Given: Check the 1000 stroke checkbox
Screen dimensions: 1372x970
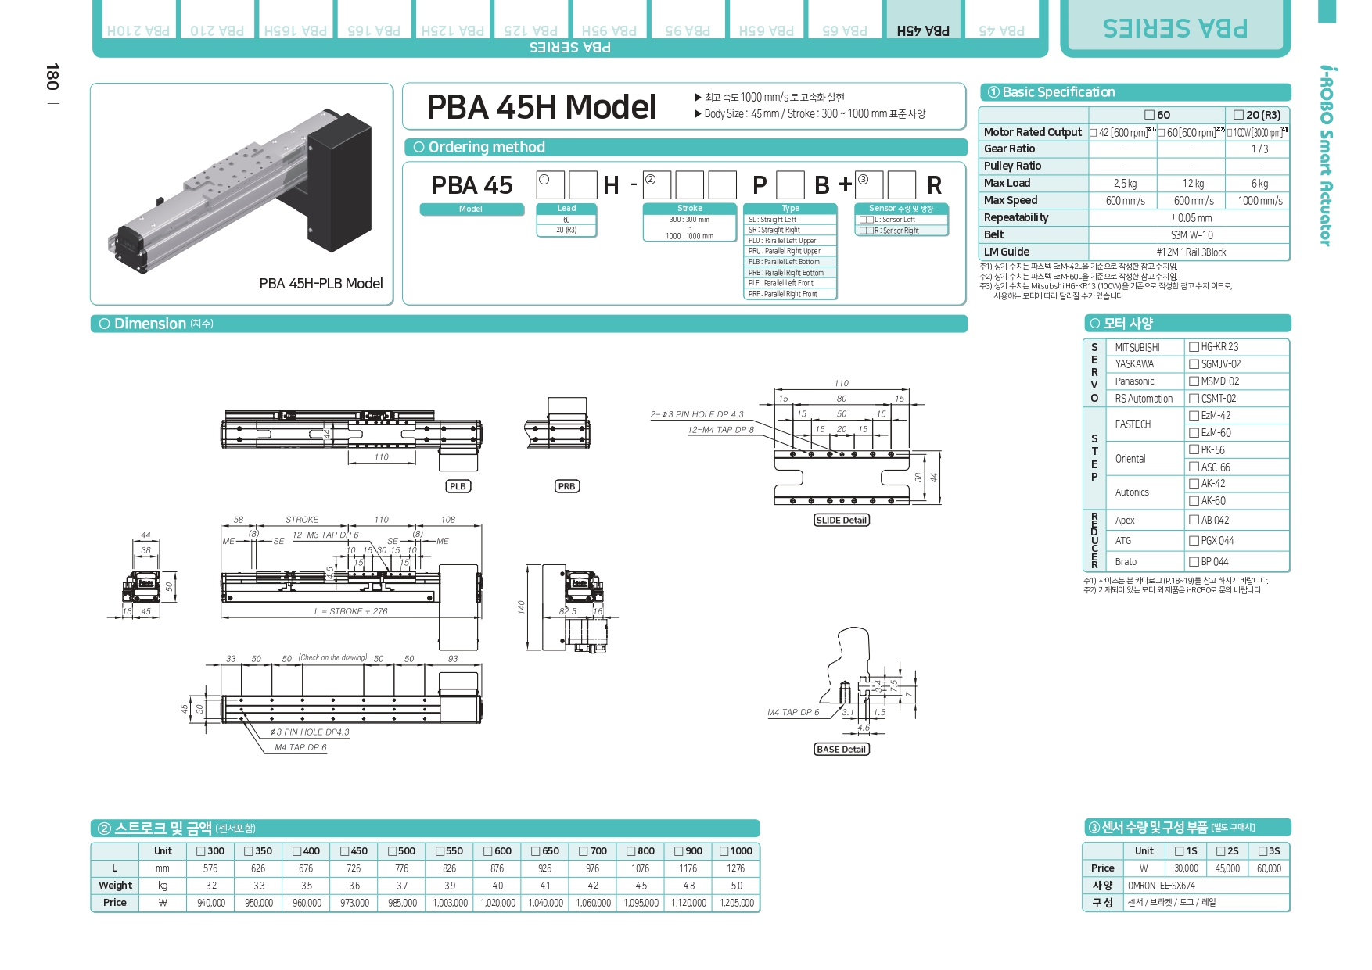Looking at the screenshot, I should click(724, 851).
